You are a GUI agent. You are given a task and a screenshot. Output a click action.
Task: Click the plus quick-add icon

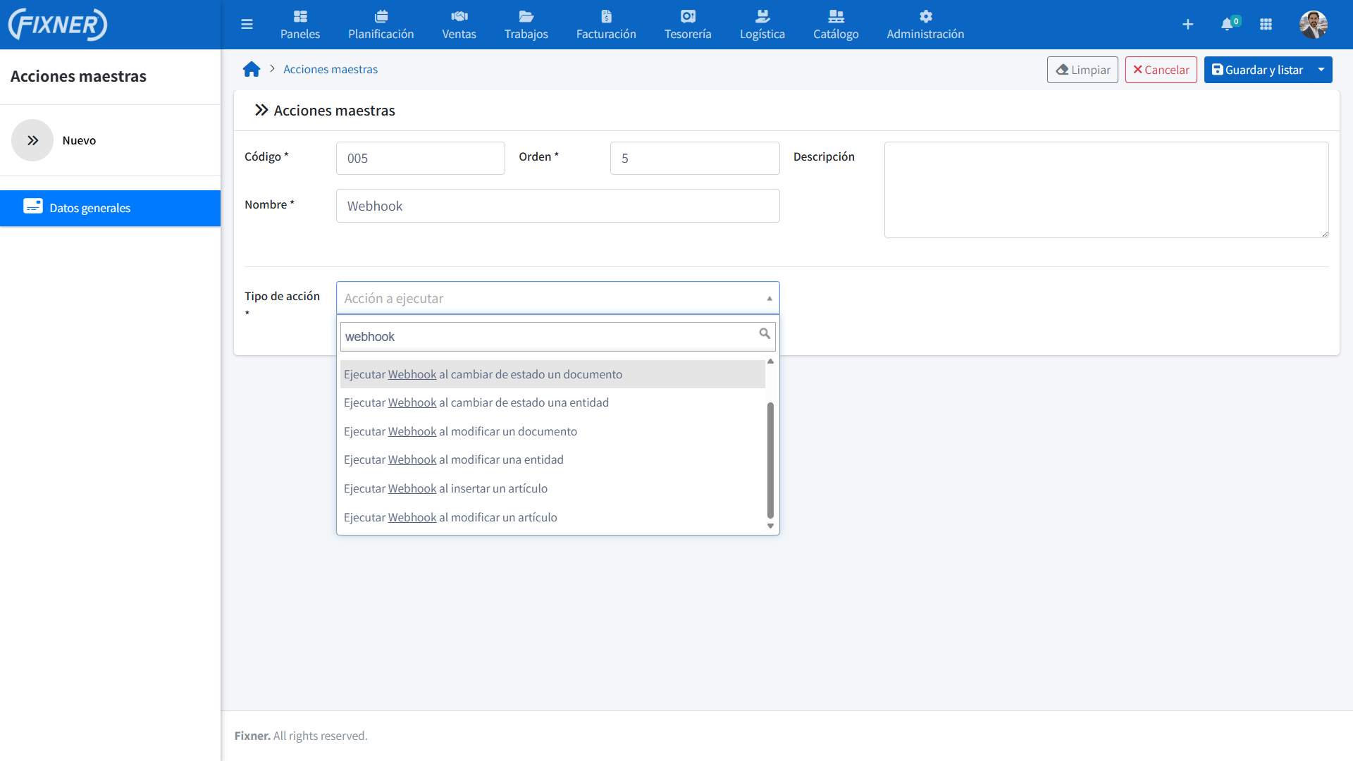(x=1188, y=25)
